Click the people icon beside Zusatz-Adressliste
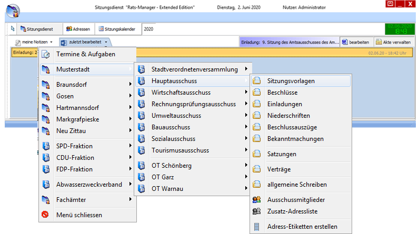Image resolution: width=419 pixels, height=234 pixels. tap(257, 211)
